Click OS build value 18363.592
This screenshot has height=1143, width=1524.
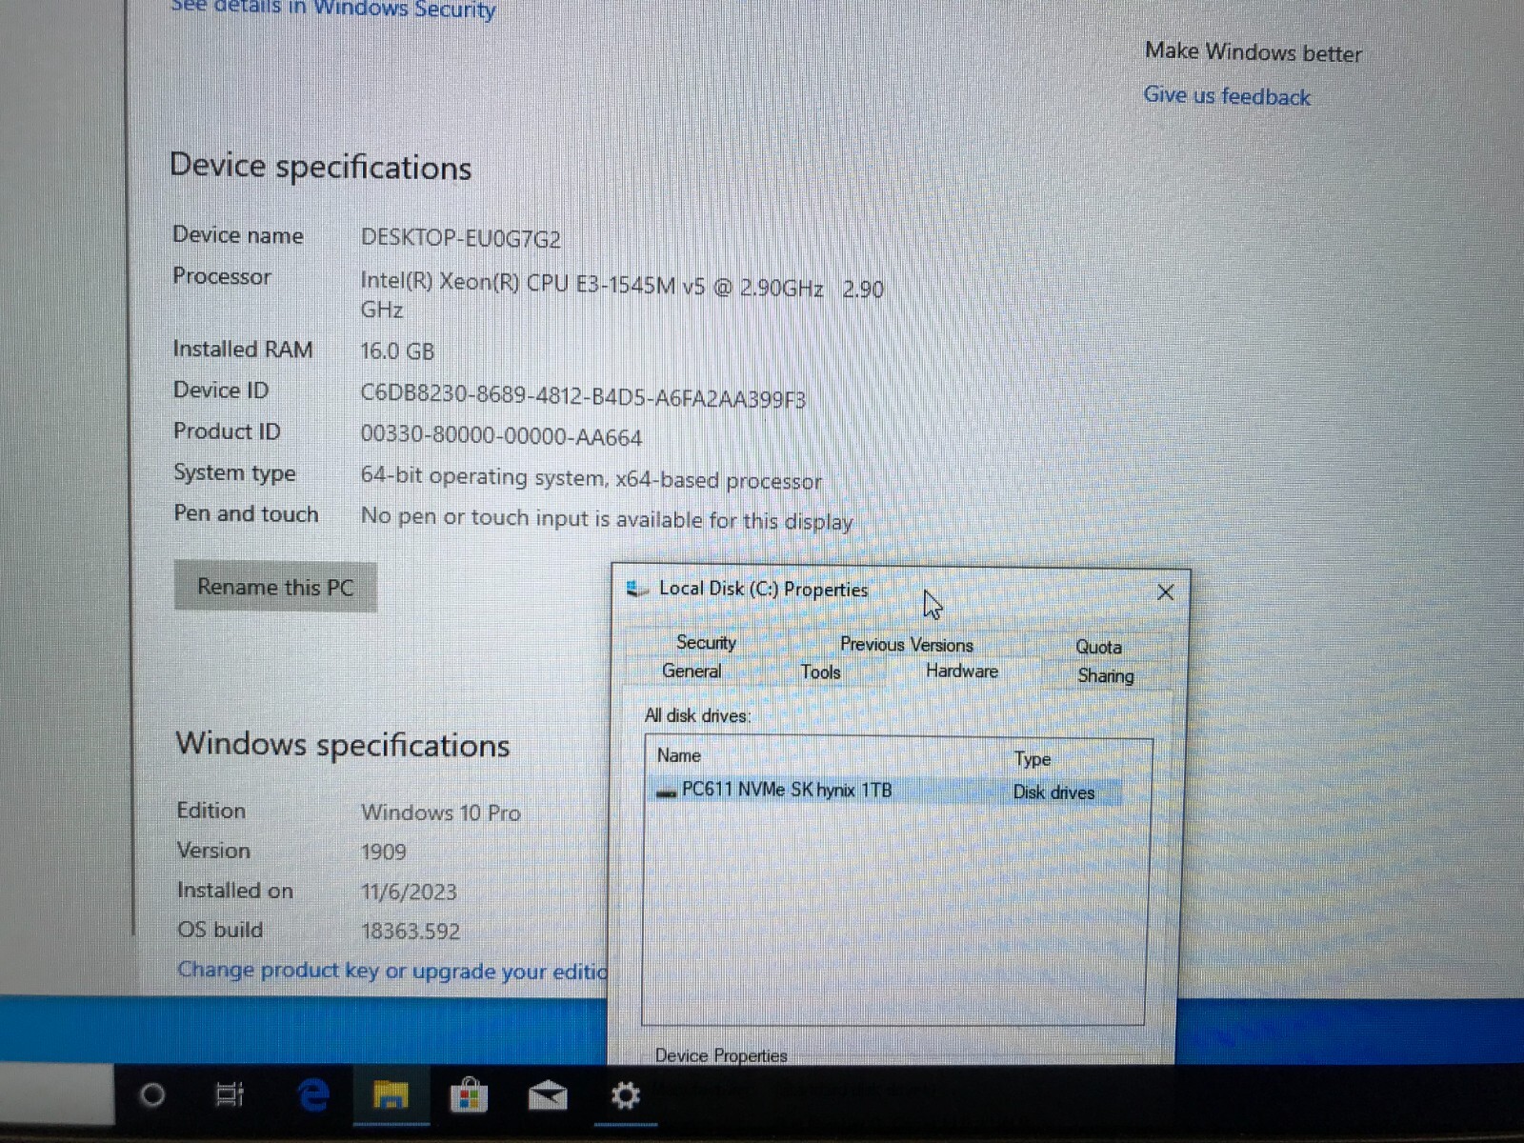pyautogui.click(x=410, y=932)
